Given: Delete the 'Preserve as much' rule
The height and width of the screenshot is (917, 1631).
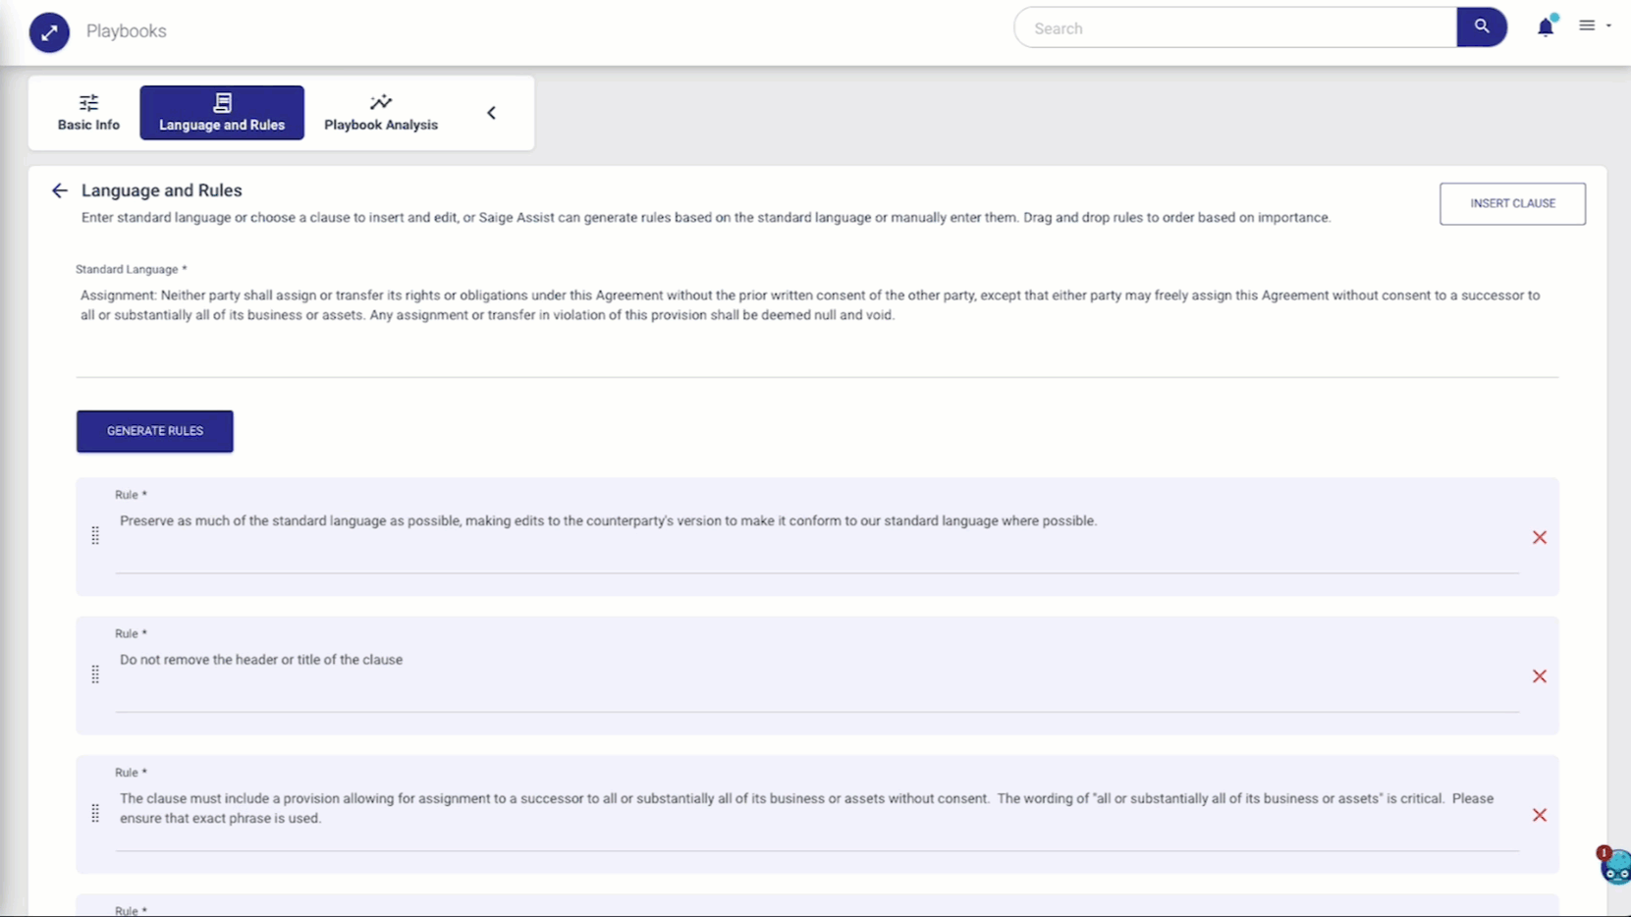Looking at the screenshot, I should pyautogui.click(x=1540, y=537).
